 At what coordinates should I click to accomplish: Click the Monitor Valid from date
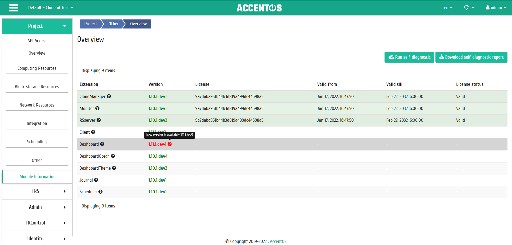[x=335, y=108]
